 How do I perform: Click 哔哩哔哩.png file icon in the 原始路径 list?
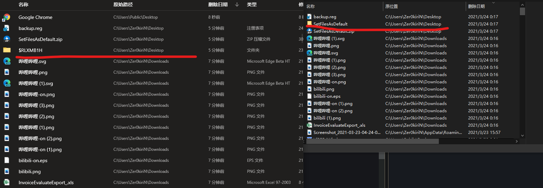click(7, 72)
